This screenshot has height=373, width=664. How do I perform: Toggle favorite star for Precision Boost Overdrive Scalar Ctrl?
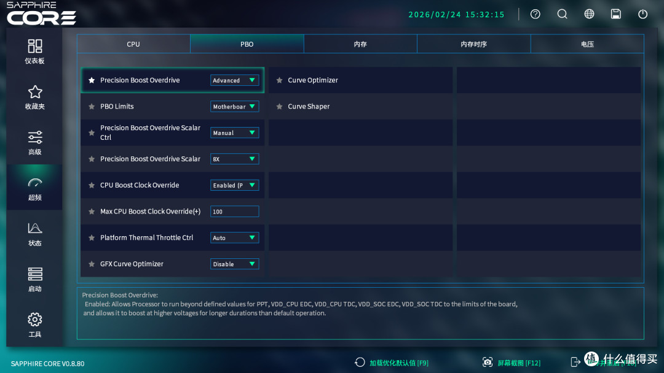(92, 133)
